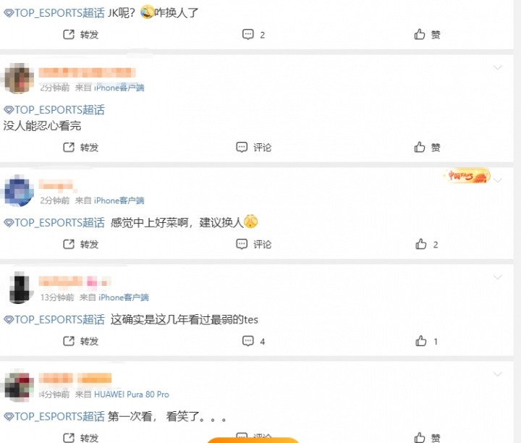This screenshot has height=443, width=521.
Task: Repost the 没人能忍心看完 post
Action: coord(81,147)
